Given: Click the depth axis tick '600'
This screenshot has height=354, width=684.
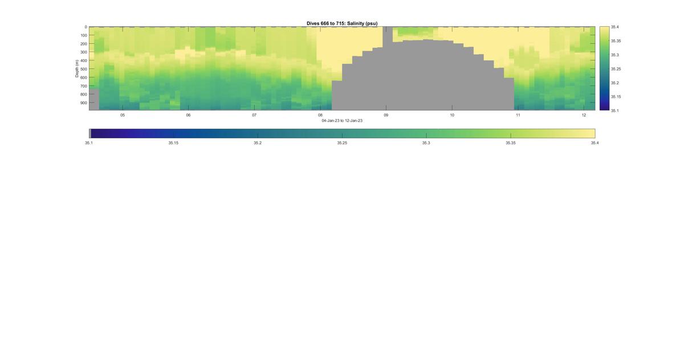Looking at the screenshot, I should point(84,77).
